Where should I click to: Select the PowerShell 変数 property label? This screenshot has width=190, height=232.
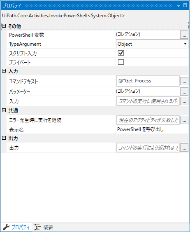(x=27, y=35)
